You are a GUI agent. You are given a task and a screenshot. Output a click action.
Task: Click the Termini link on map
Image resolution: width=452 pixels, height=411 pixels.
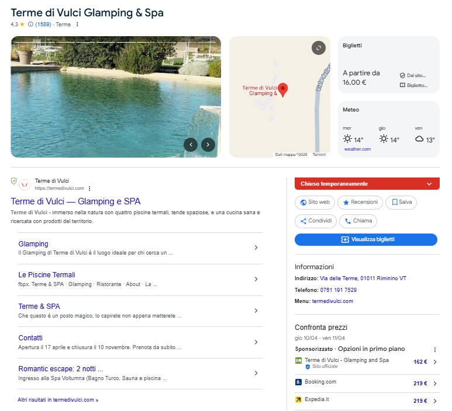319,155
